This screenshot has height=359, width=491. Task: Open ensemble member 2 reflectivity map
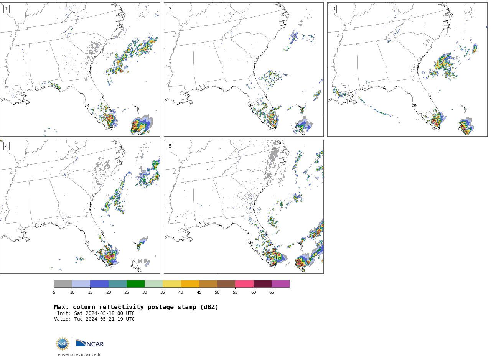tap(244, 69)
